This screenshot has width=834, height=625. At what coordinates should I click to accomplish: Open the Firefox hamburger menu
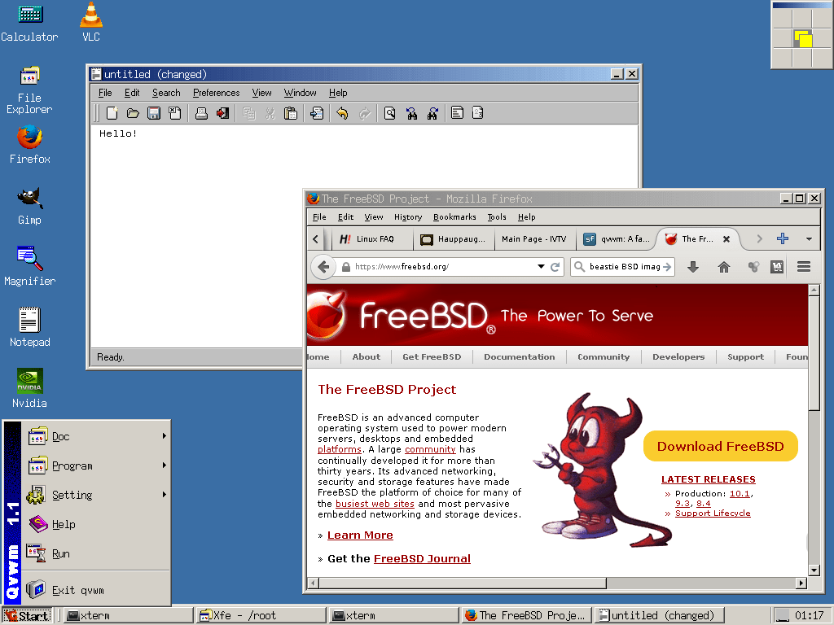(804, 267)
